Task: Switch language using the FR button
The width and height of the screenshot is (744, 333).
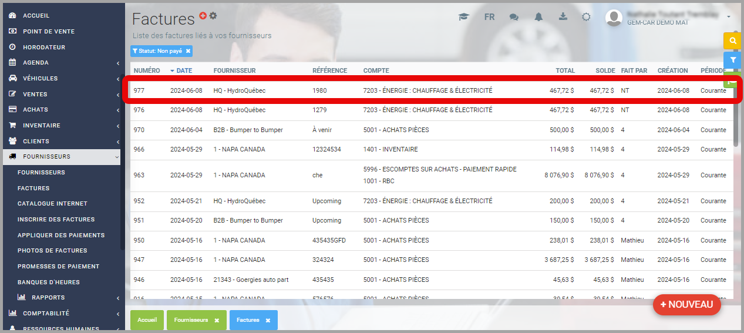Action: 489,17
